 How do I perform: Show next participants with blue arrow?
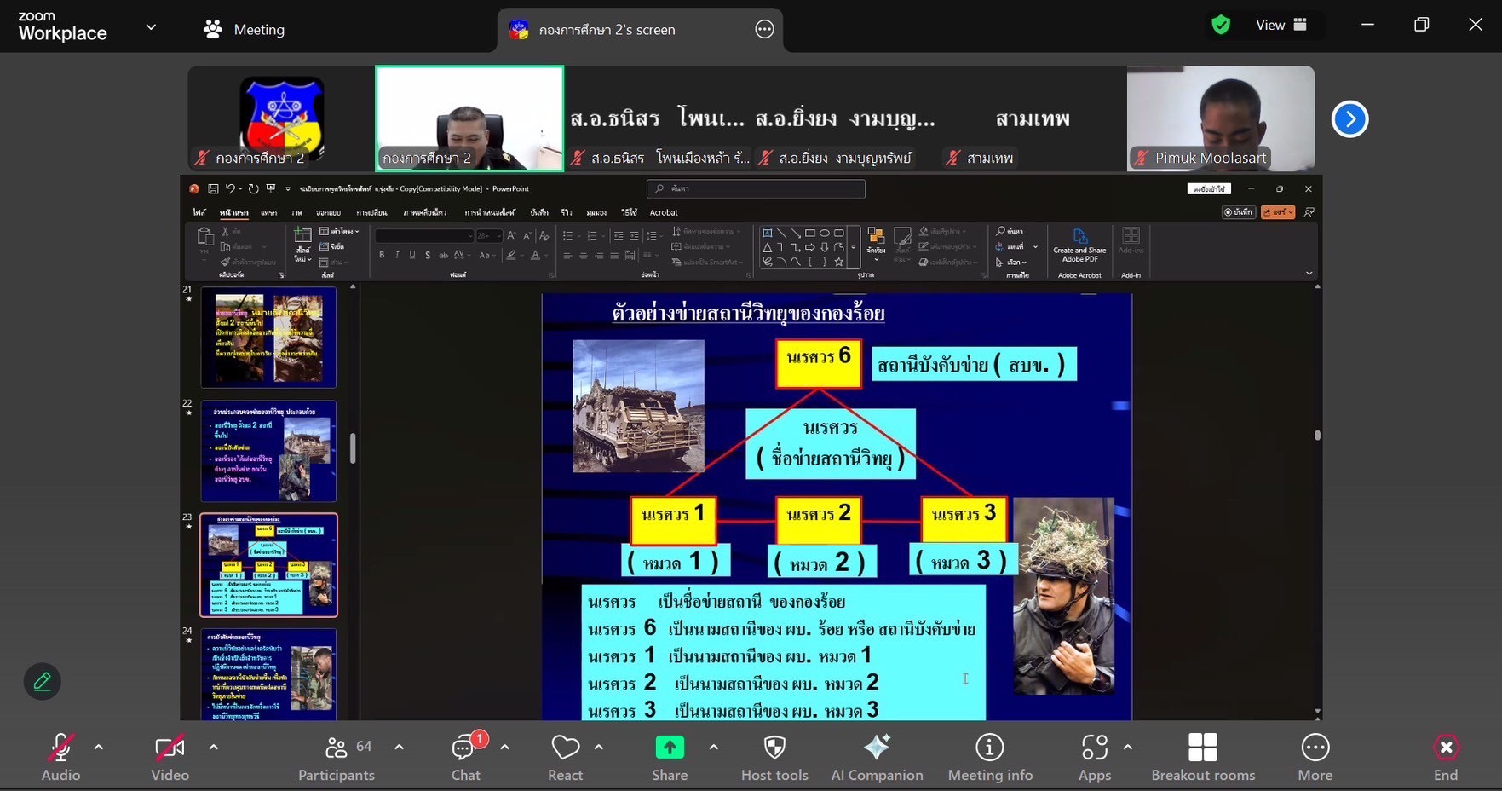(1349, 119)
